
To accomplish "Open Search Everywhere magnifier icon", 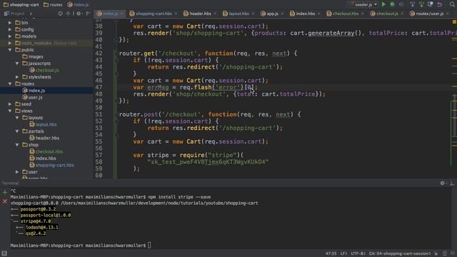I will pyautogui.click(x=452, y=4).
